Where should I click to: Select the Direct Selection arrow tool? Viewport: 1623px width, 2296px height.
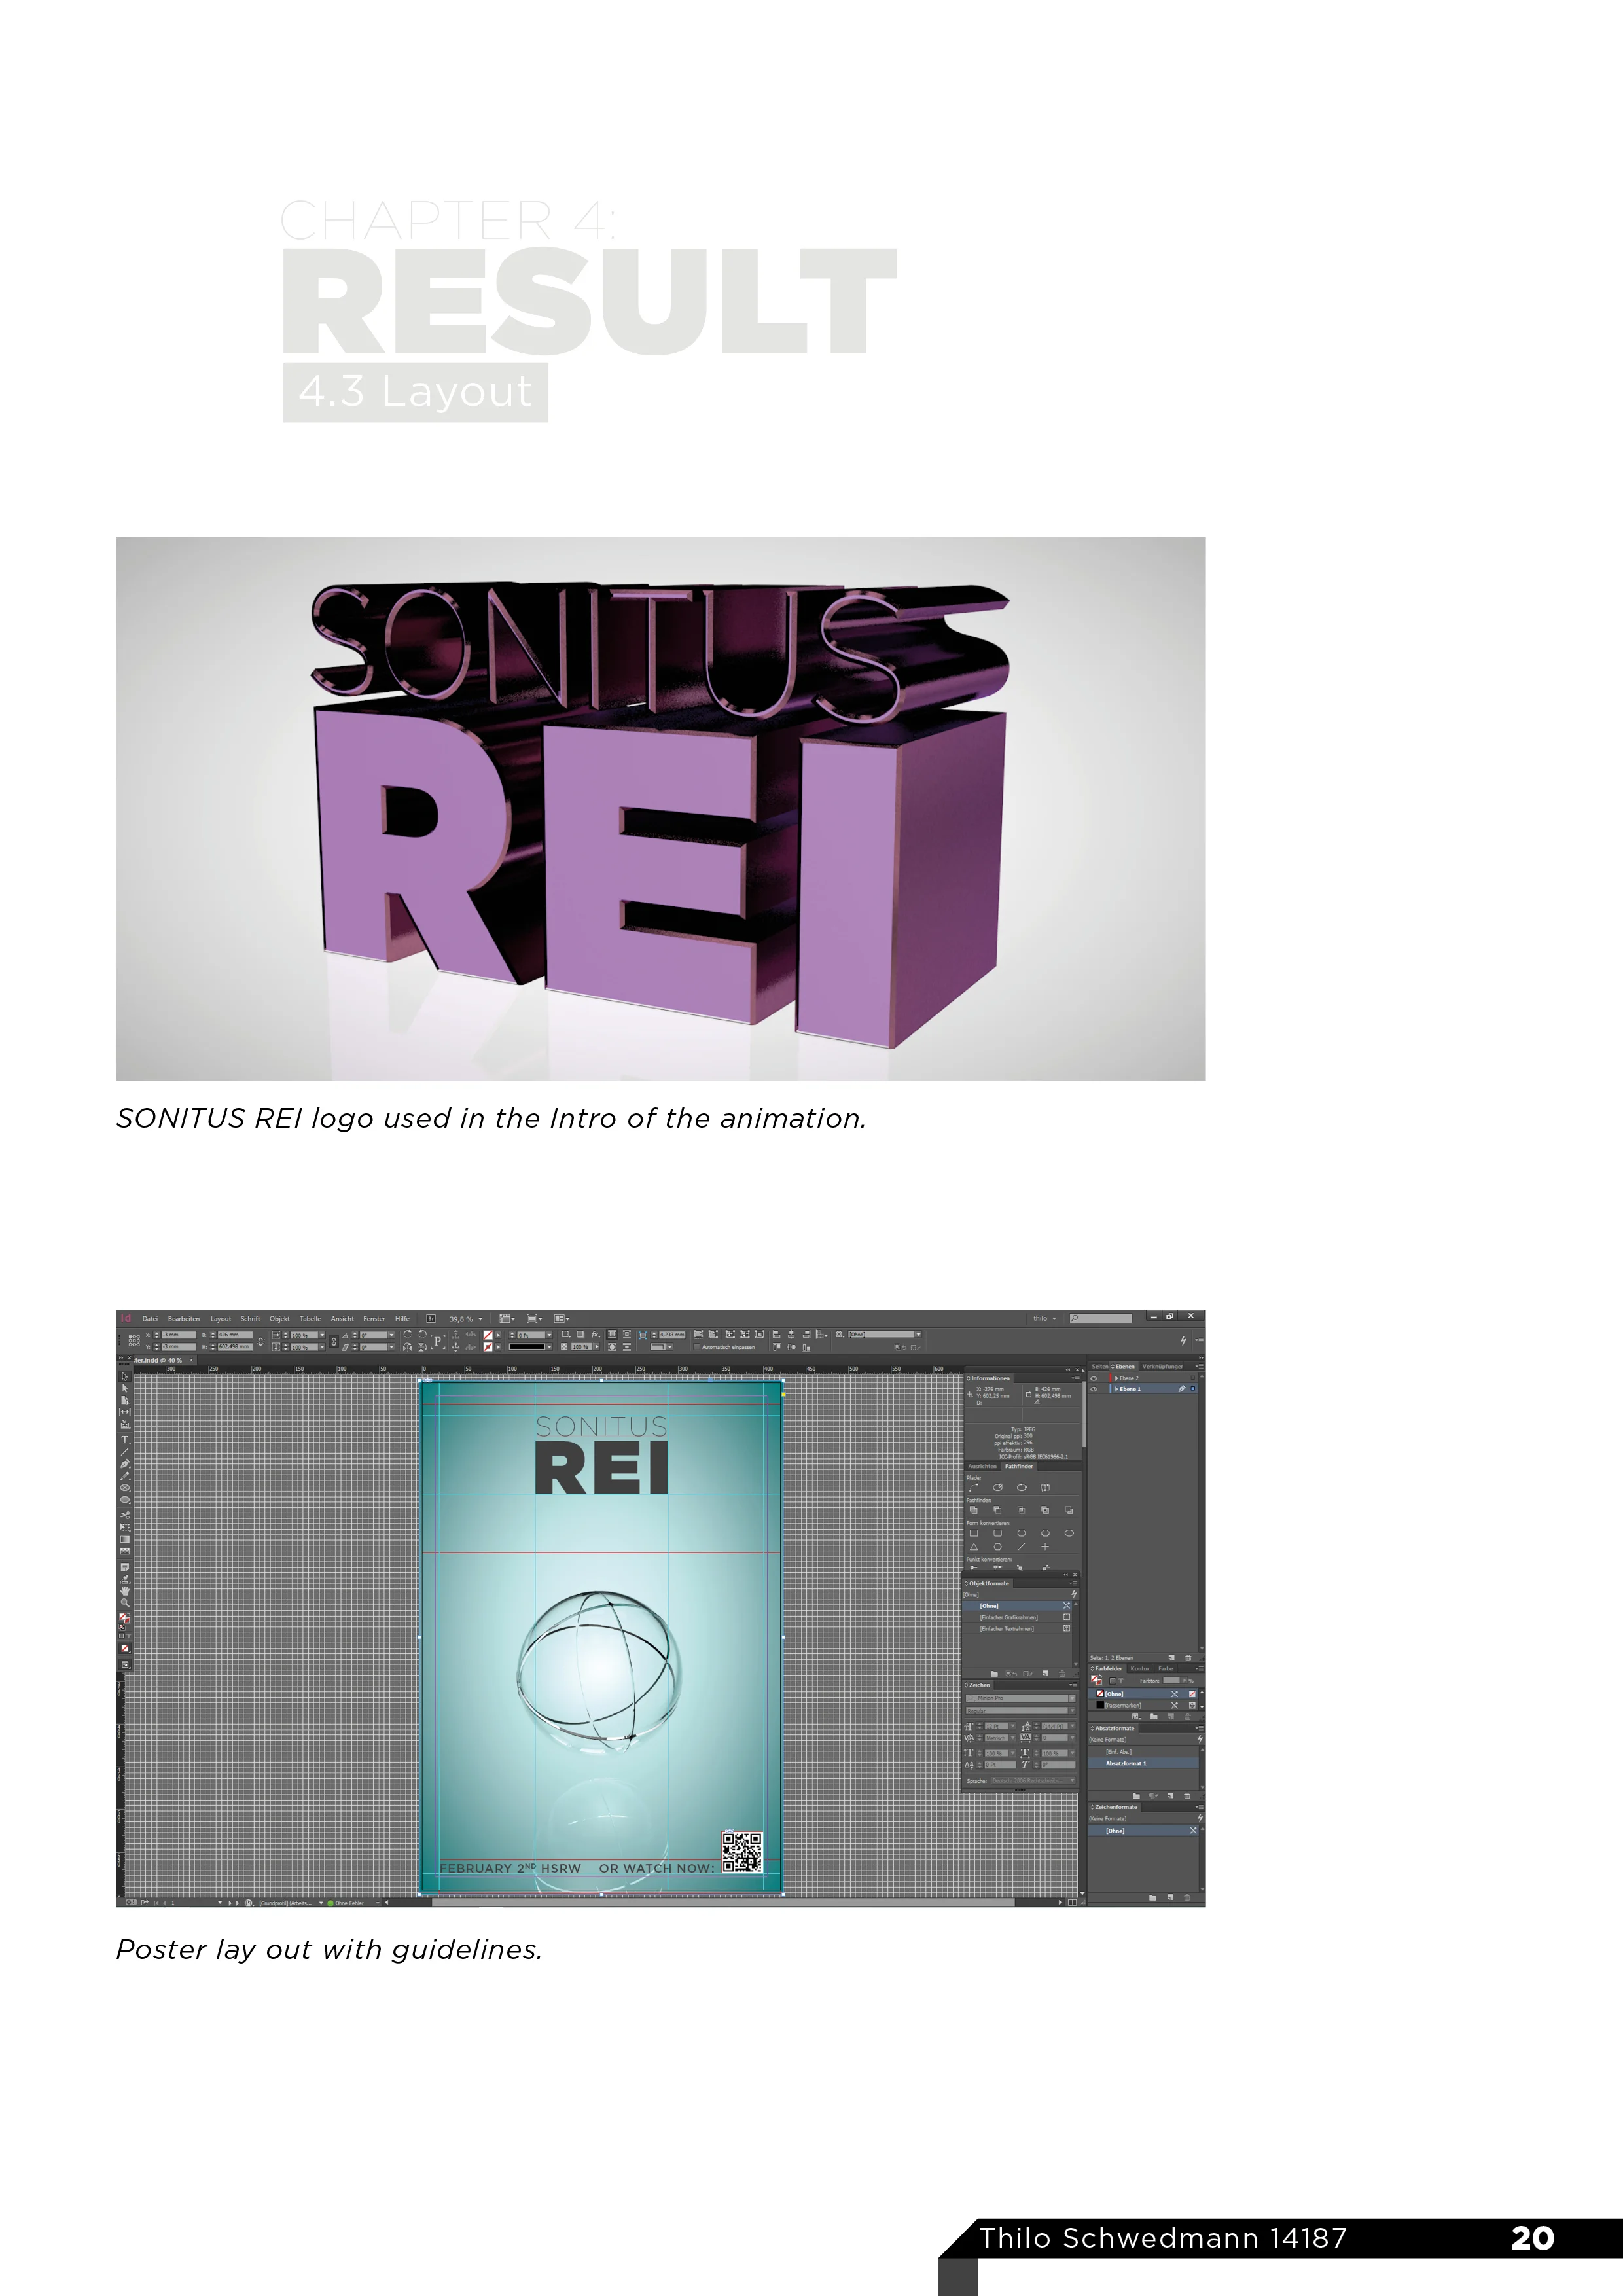click(x=125, y=1388)
